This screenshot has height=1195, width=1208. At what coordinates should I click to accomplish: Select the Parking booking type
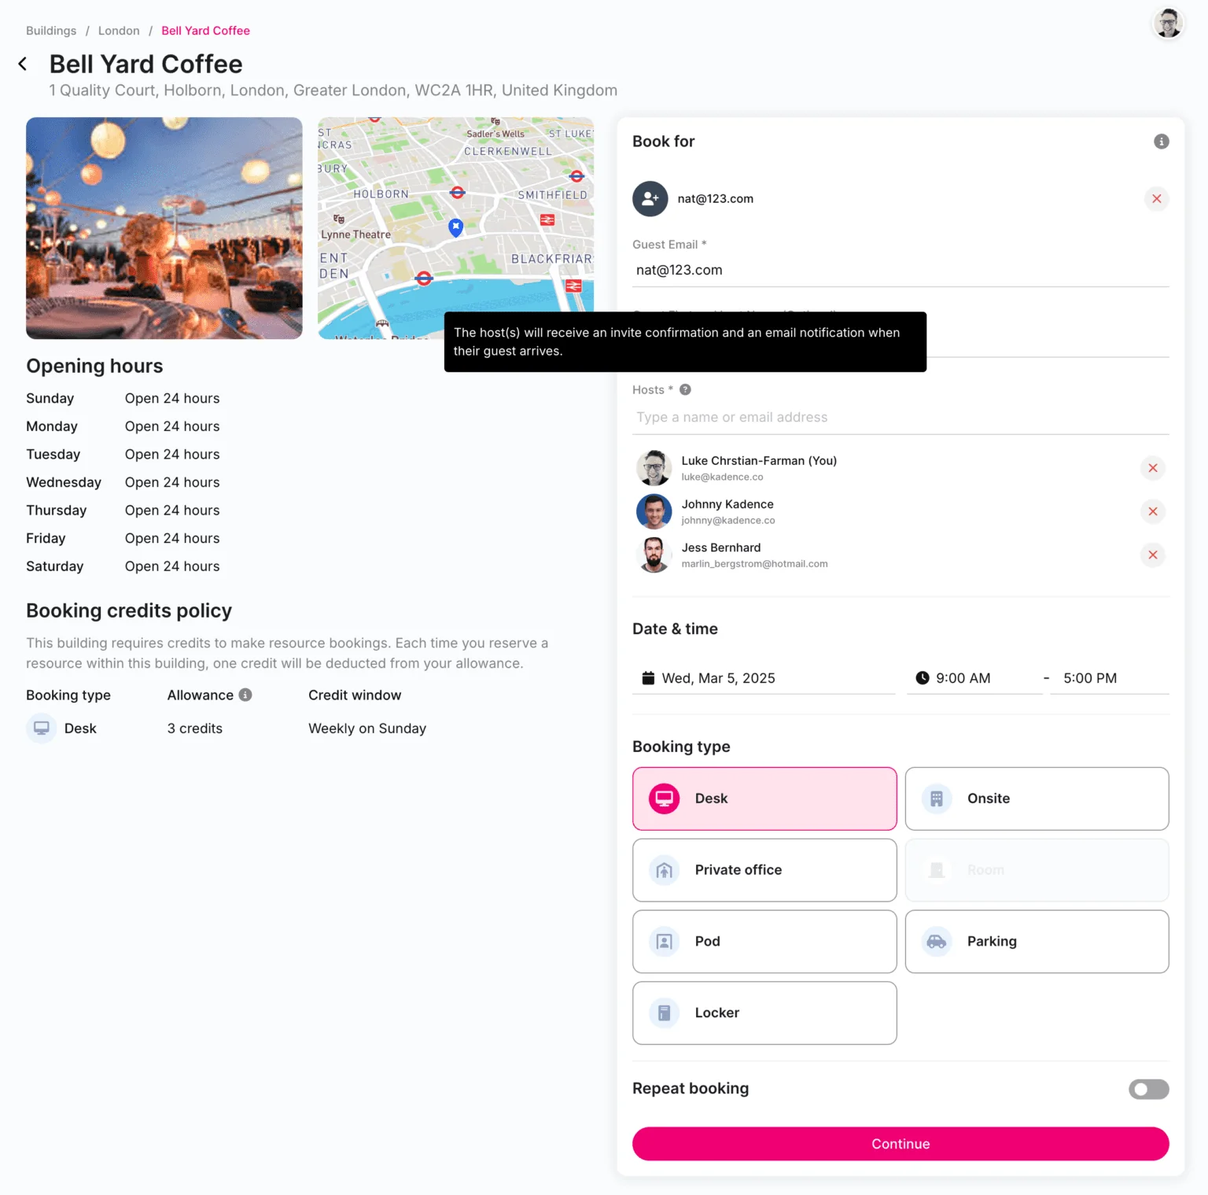pos(1037,942)
